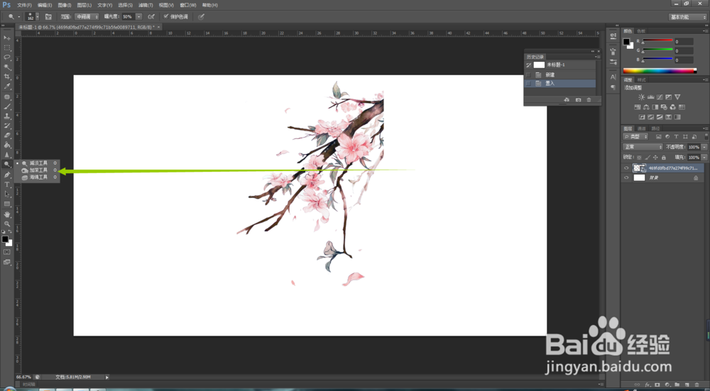Click the color spectrum ramp

[x=660, y=70]
